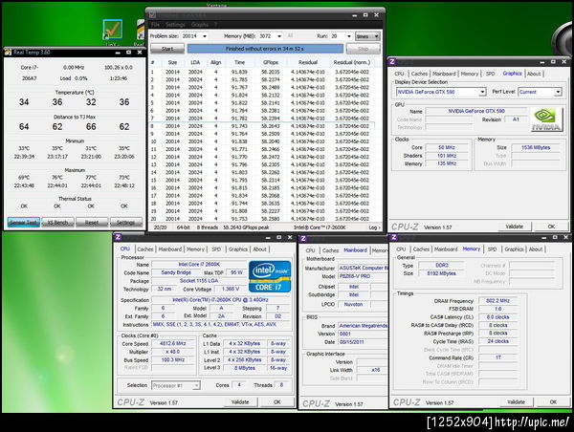
Task: Click the Intel Core i7 logo badge
Action: point(270,276)
